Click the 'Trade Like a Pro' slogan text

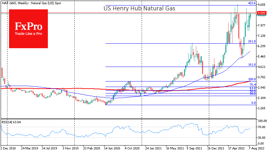coord(28,34)
